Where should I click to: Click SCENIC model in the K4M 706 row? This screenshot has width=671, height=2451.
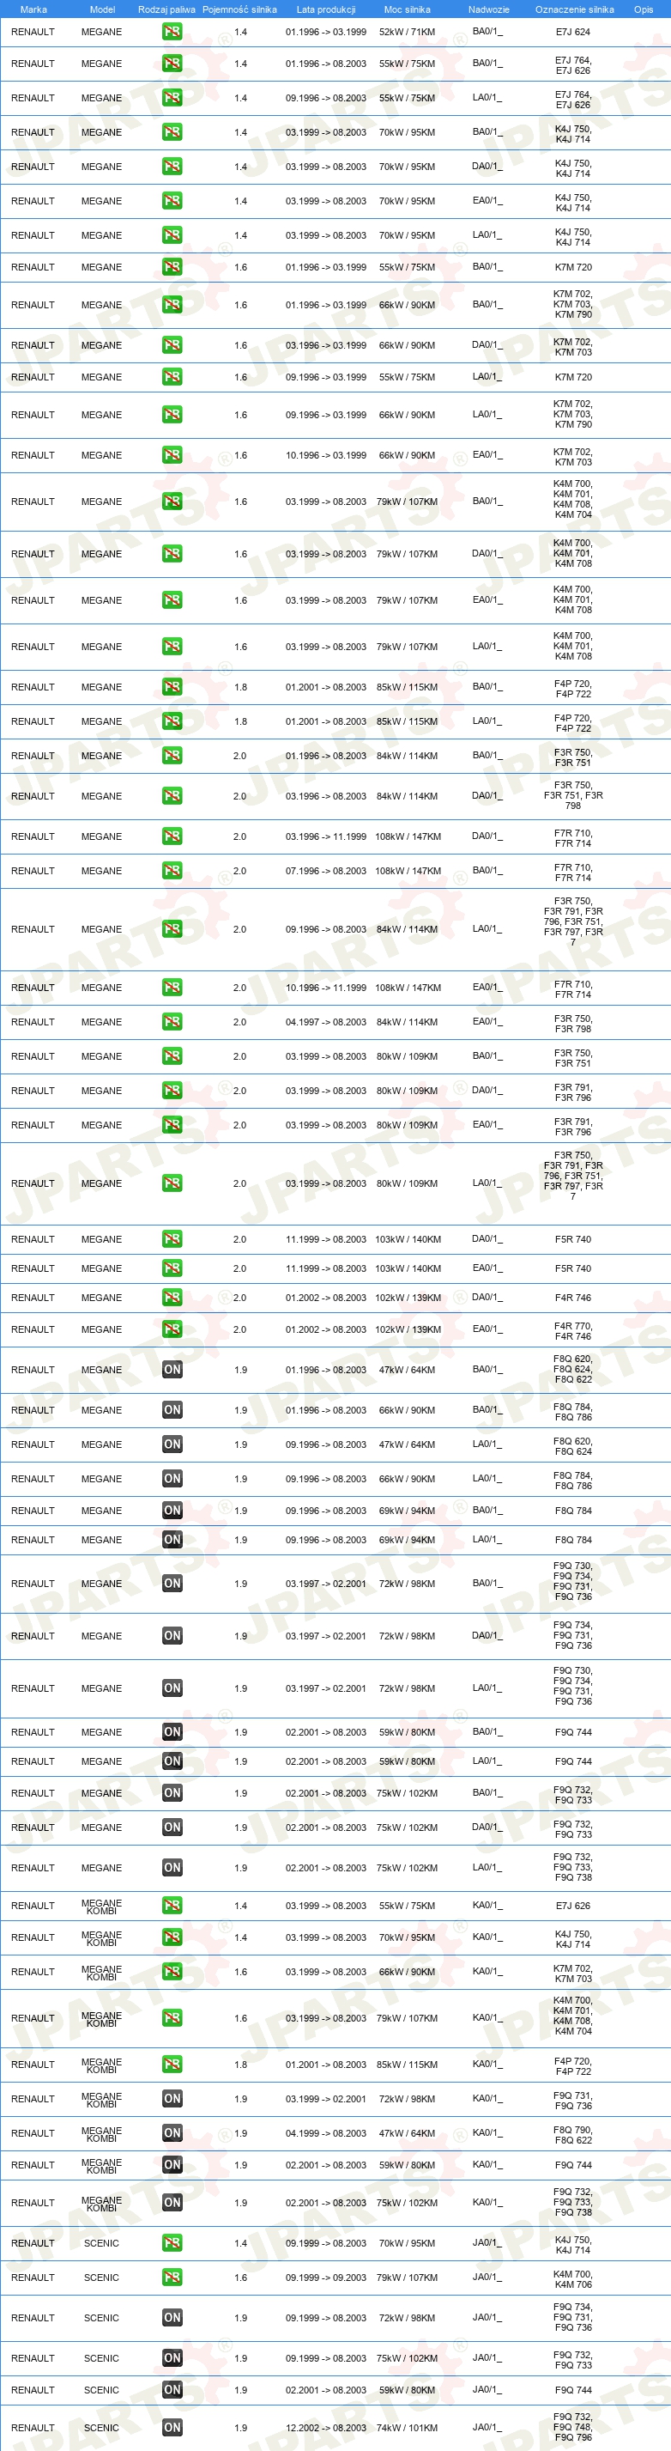click(102, 2278)
